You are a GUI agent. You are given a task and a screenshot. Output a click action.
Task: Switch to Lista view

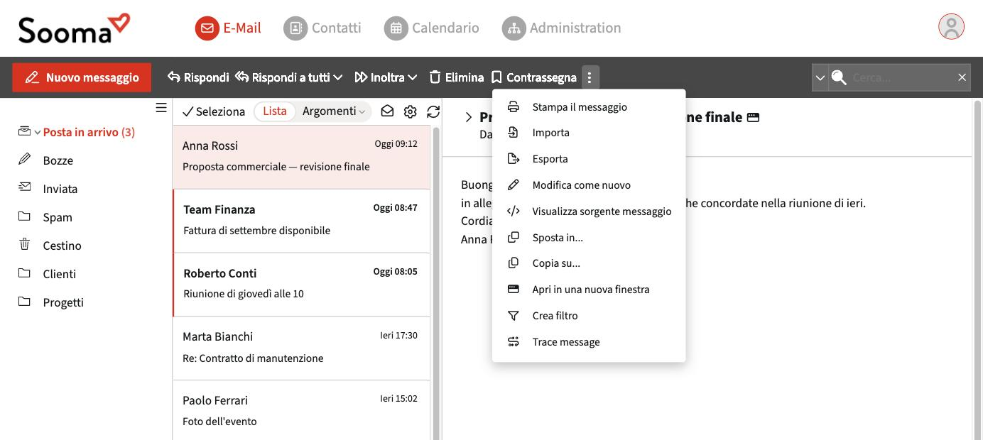(x=275, y=111)
